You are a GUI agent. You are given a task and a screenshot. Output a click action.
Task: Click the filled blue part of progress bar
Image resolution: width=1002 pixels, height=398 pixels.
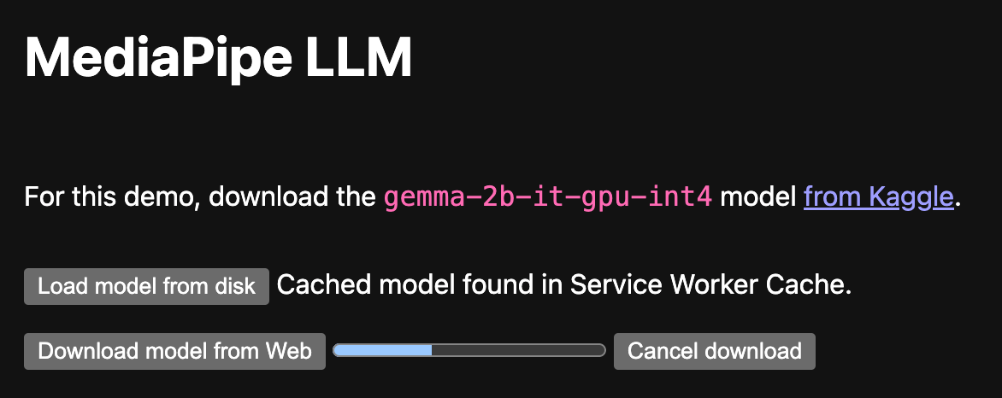tap(383, 350)
